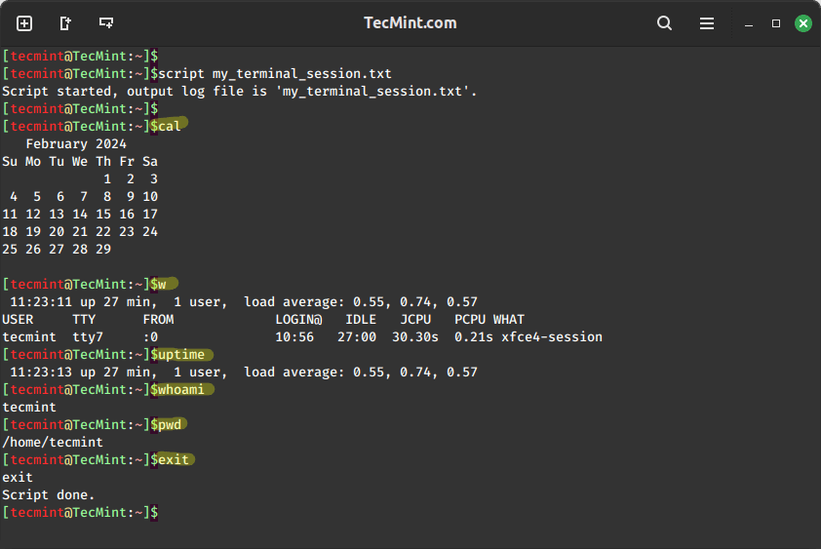This screenshot has height=549, width=821.
Task: Click the LOGIN@ column header
Action: (298, 319)
